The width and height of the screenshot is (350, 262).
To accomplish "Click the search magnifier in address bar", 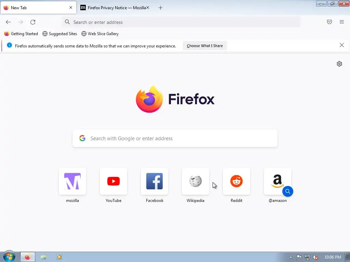I will (67, 22).
